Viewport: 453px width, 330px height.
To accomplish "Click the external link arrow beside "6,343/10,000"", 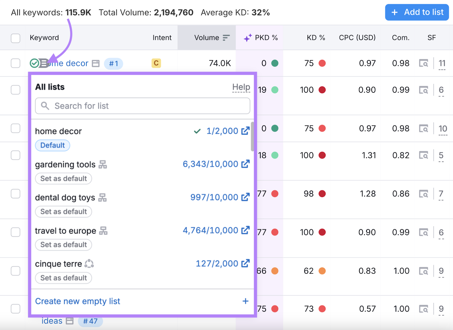I will (246, 164).
